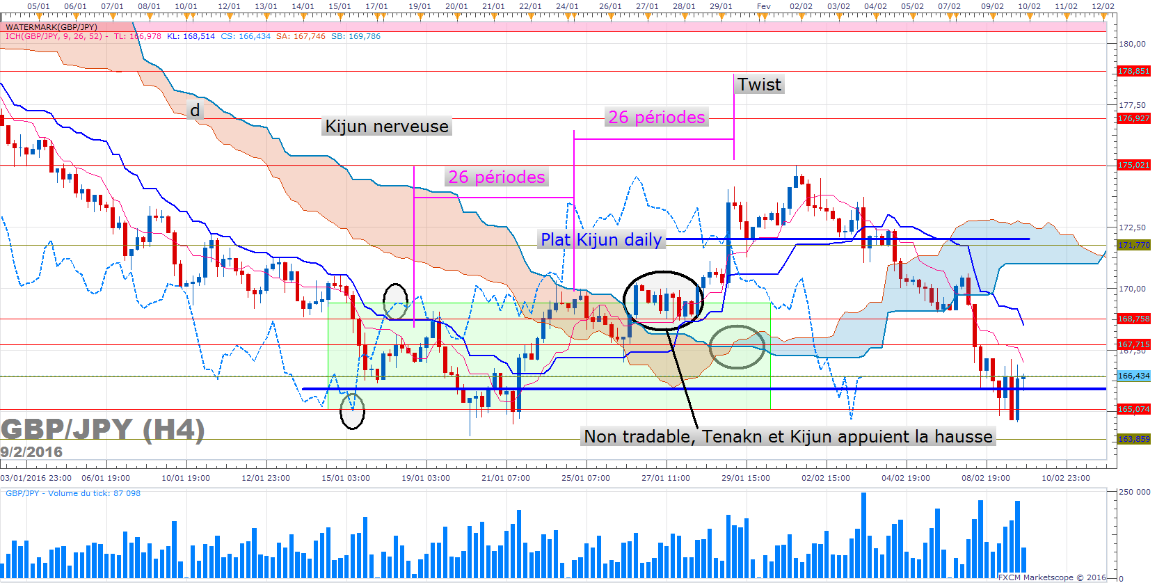Select the 176,927 price level tag
The height and width of the screenshot is (583, 1157).
pyautogui.click(x=1133, y=118)
